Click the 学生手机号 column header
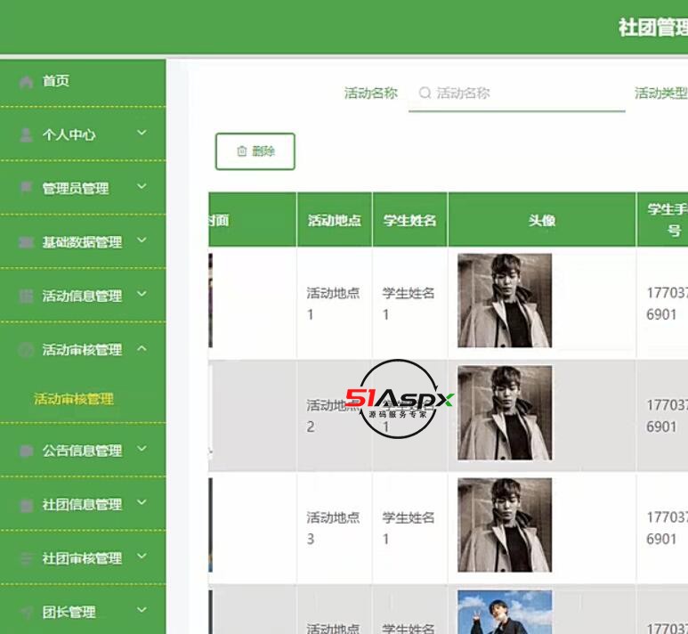Image resolution: width=688 pixels, height=634 pixels. click(x=663, y=220)
